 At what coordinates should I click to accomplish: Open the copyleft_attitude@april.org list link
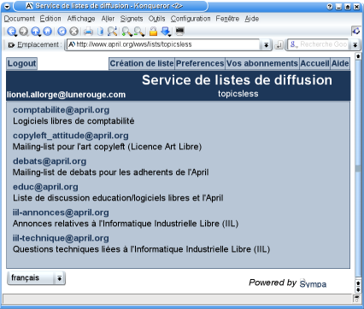pos(71,136)
